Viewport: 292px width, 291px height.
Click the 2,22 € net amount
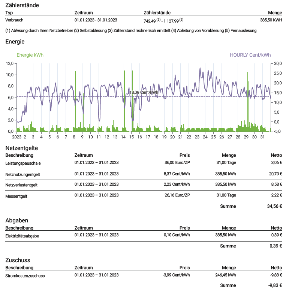pyautogui.click(x=277, y=195)
